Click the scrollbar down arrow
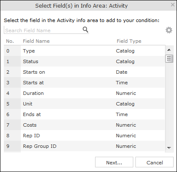This screenshot has width=177, height=172. [169, 148]
